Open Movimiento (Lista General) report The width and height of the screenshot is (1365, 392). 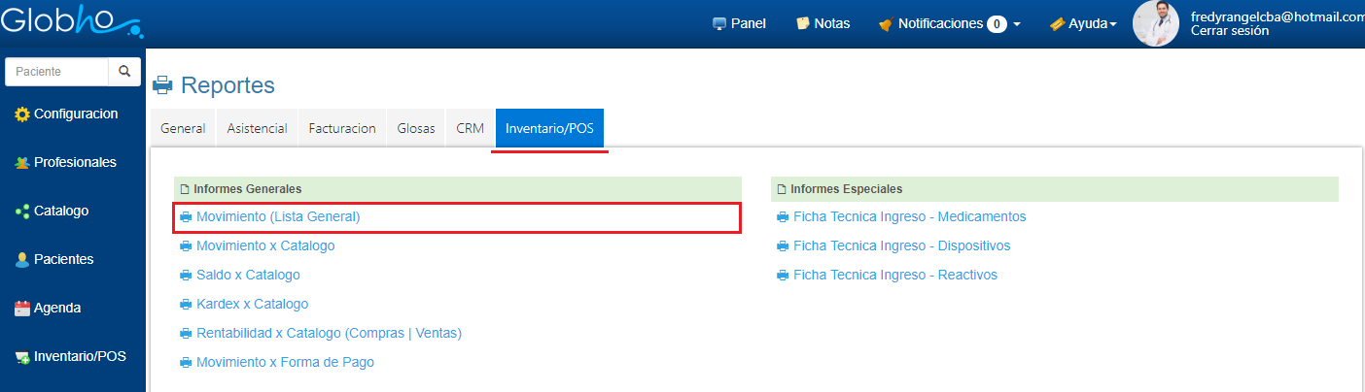(x=278, y=217)
